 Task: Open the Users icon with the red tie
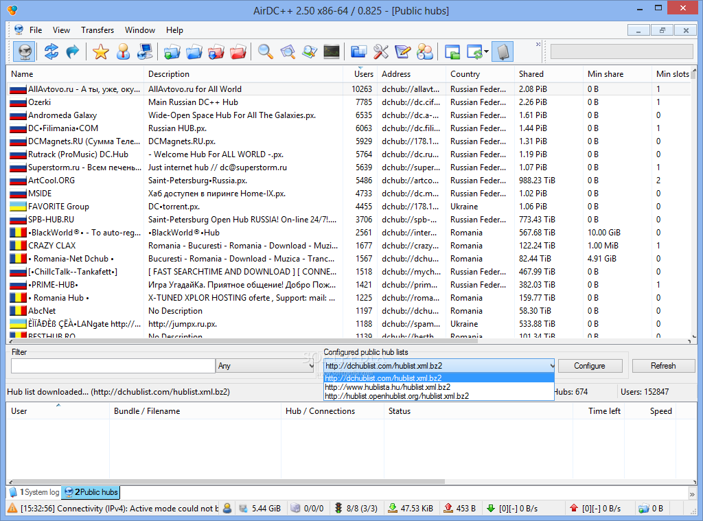(123, 51)
